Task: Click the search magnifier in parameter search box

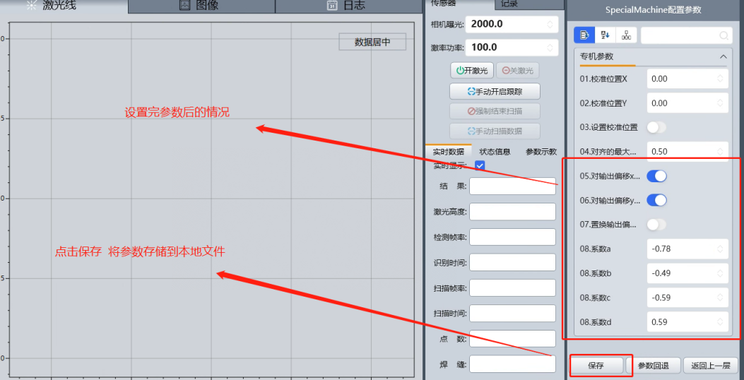Action: coord(724,35)
